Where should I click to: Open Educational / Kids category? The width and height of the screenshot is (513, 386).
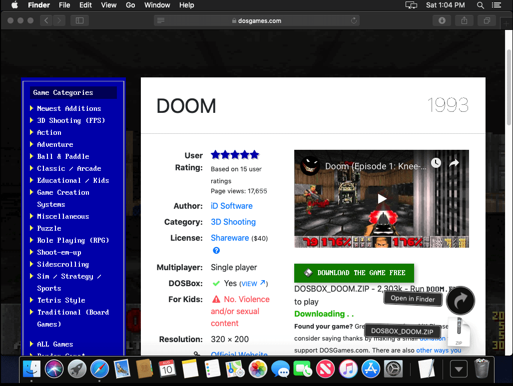pos(72,180)
